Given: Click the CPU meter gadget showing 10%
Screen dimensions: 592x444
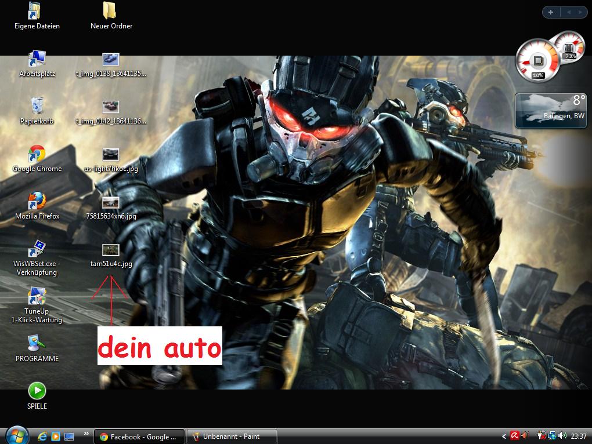Looking at the screenshot, I should 537,60.
